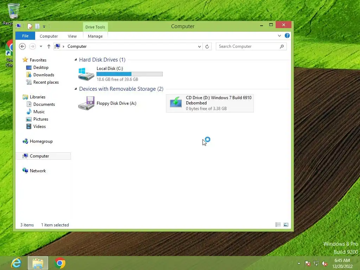This screenshot has width=360, height=270.
Task: Select Computer in the navigation pane
Action: tap(43, 156)
